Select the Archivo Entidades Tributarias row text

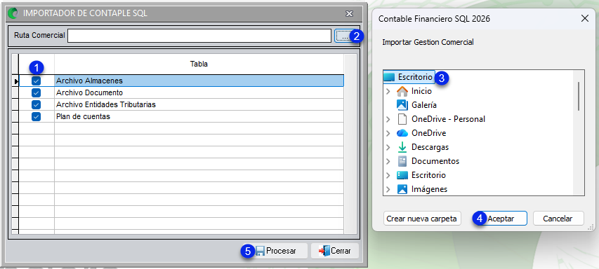click(x=106, y=104)
